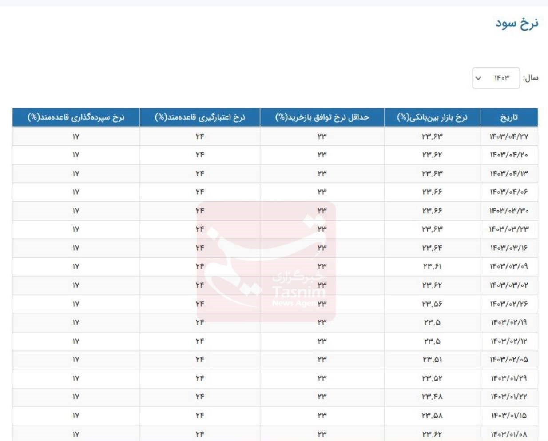Select the حداقل نرخ توافق بازخرید column header
This screenshot has width=548, height=441.
[x=322, y=117]
